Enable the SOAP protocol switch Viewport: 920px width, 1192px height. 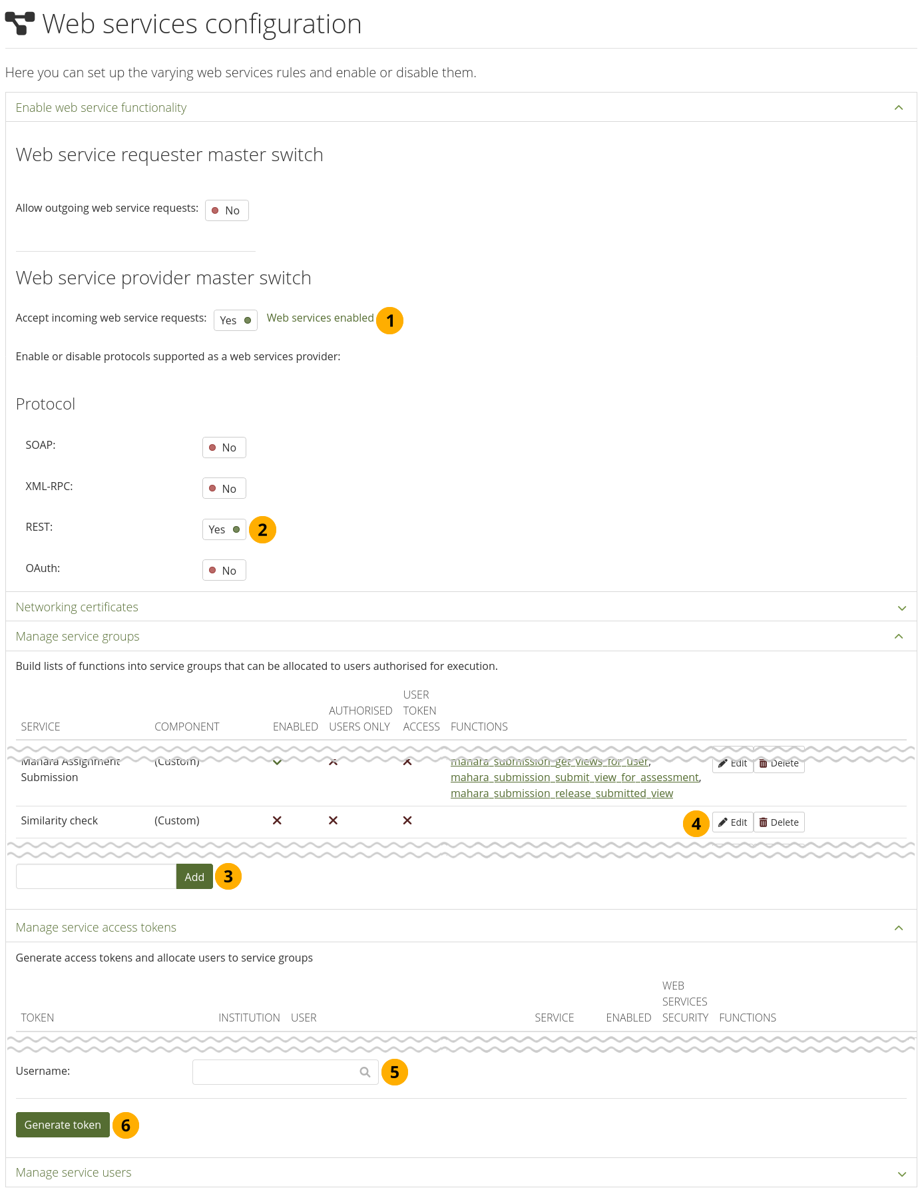[224, 447]
